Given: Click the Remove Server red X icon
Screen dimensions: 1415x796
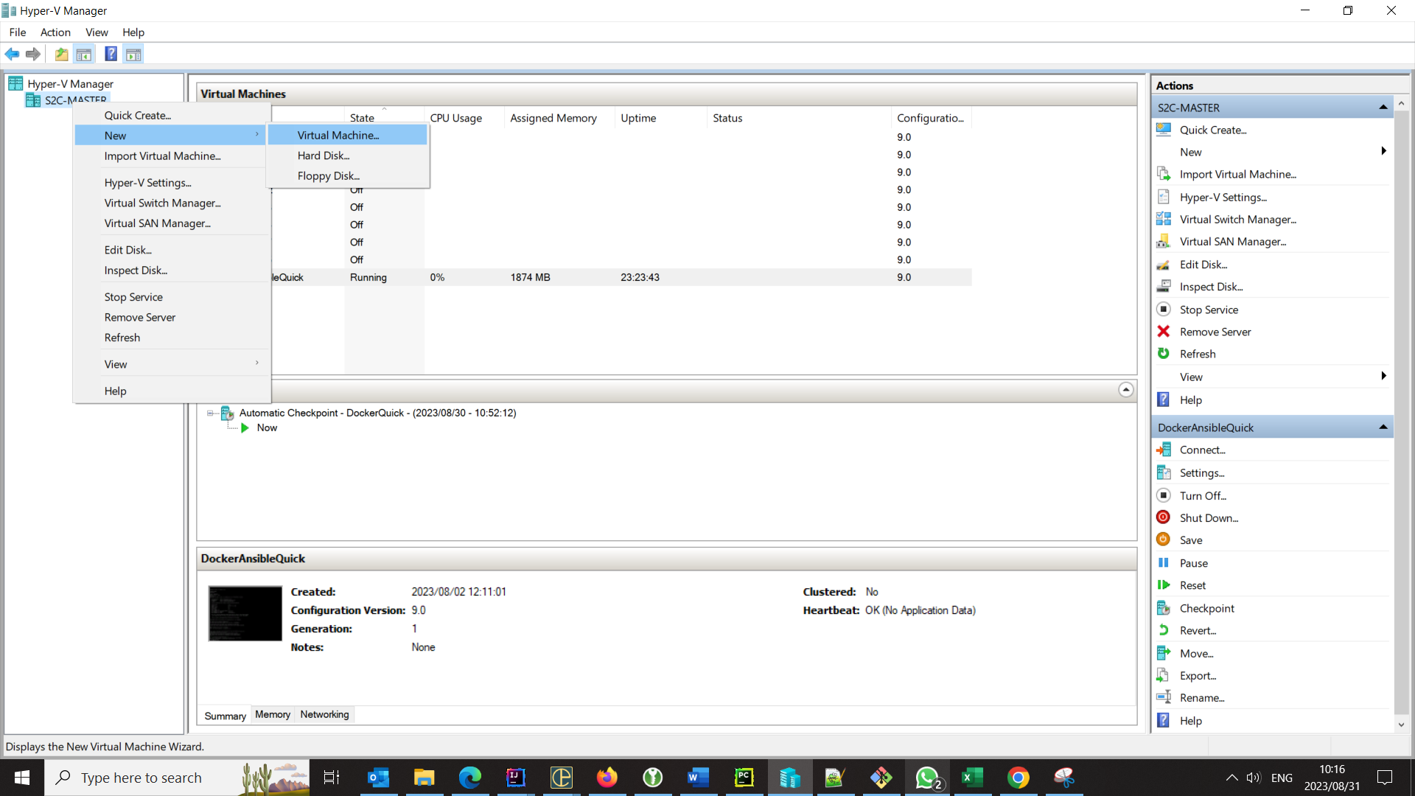Looking at the screenshot, I should (1164, 332).
